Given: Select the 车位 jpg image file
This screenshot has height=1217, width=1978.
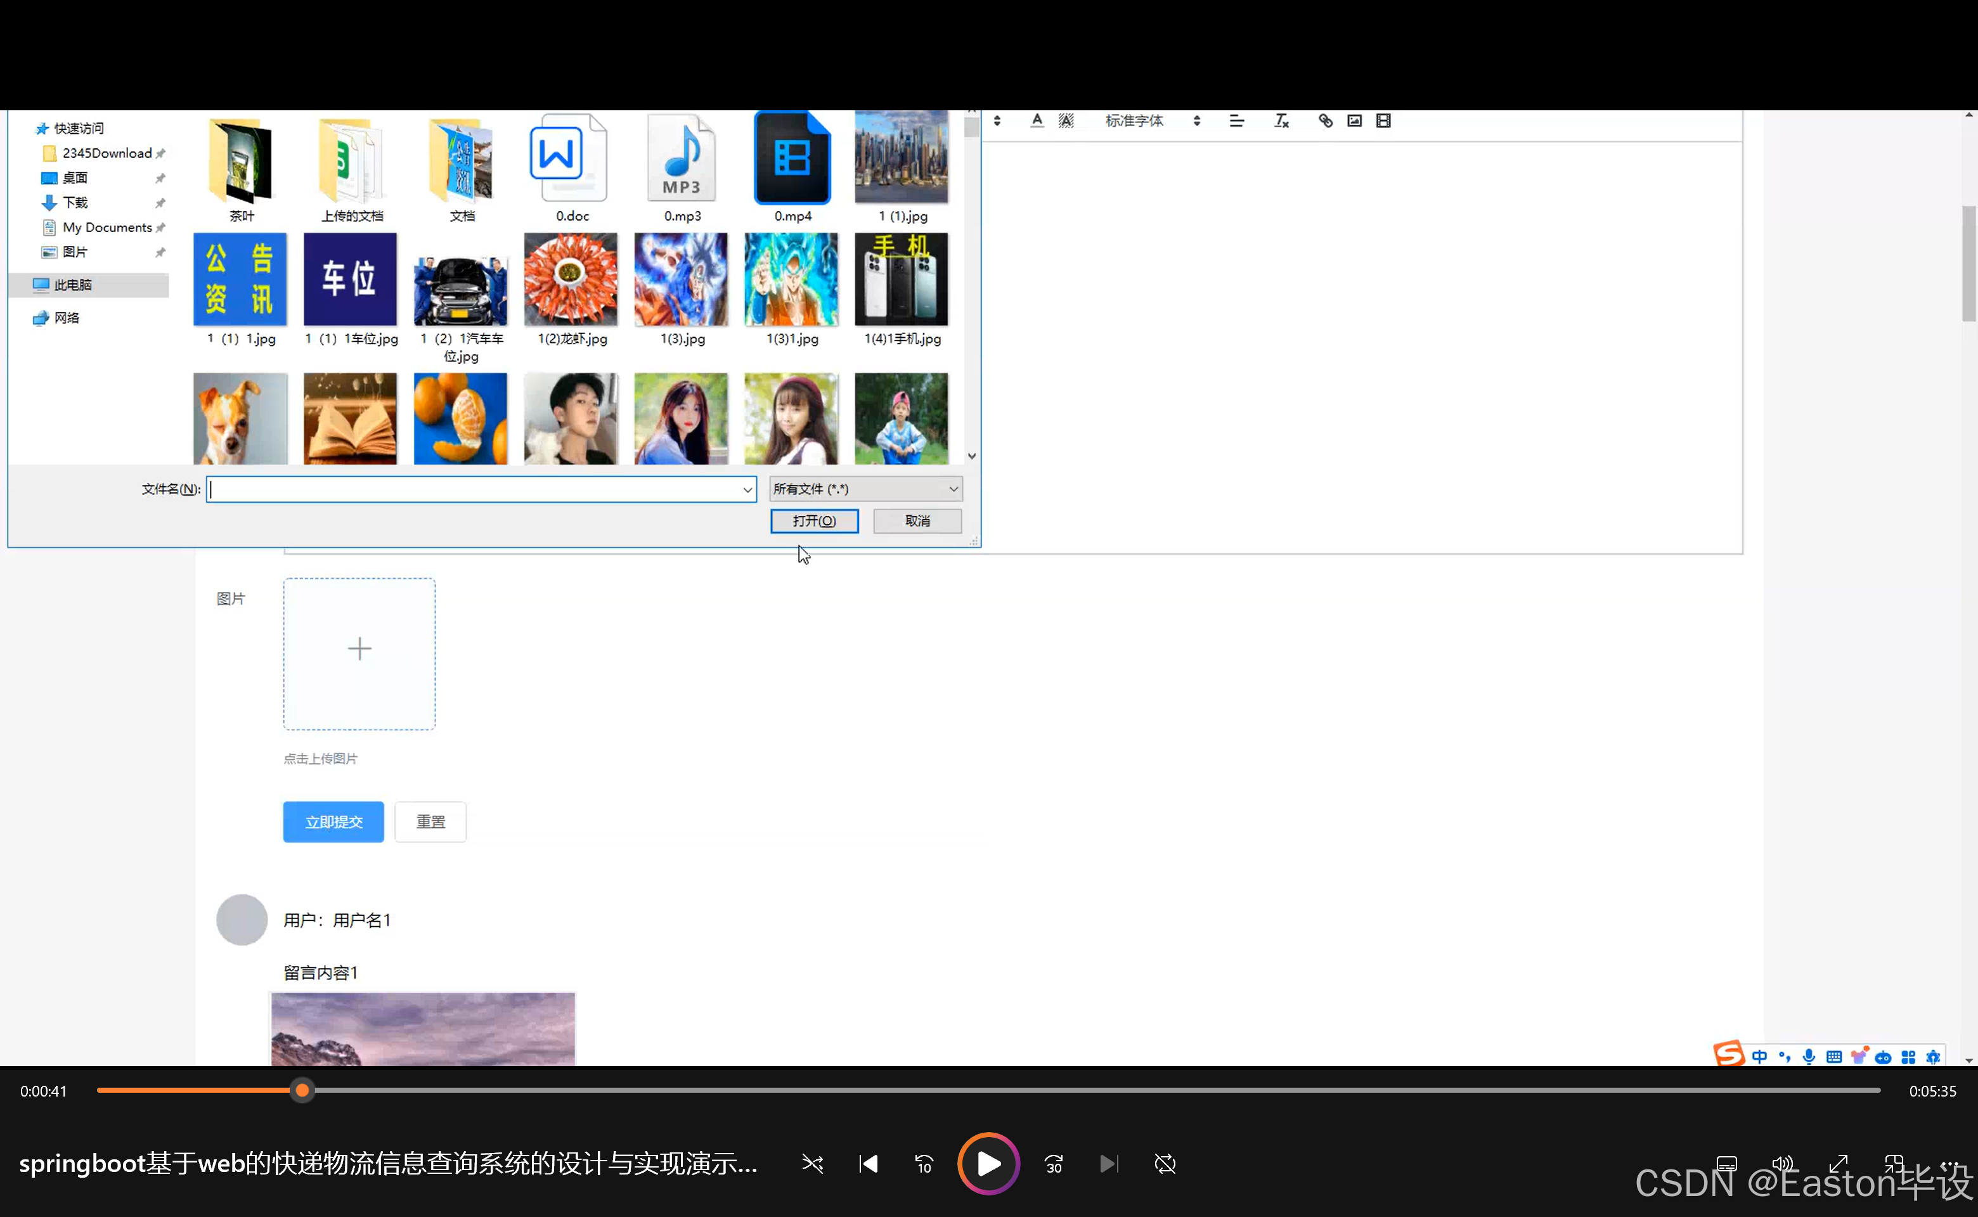Looking at the screenshot, I should pyautogui.click(x=351, y=290).
